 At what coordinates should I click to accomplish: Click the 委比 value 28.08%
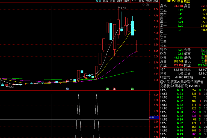179,6
